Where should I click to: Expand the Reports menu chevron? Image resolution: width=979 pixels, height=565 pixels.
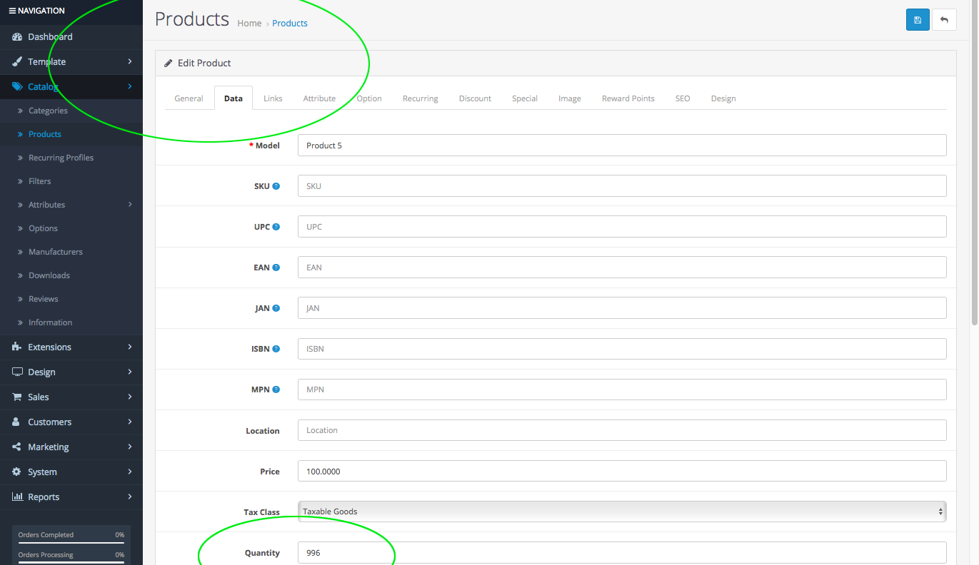point(130,497)
